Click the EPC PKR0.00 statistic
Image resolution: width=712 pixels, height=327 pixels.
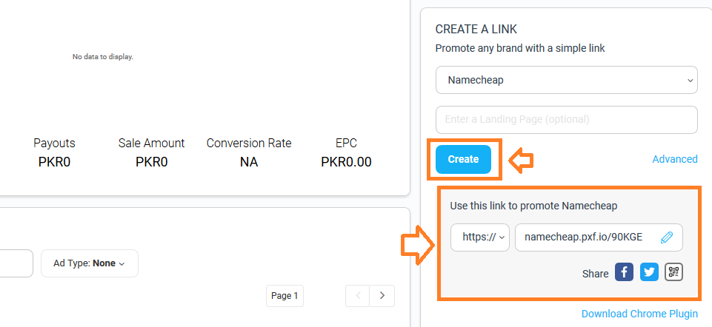(x=346, y=152)
